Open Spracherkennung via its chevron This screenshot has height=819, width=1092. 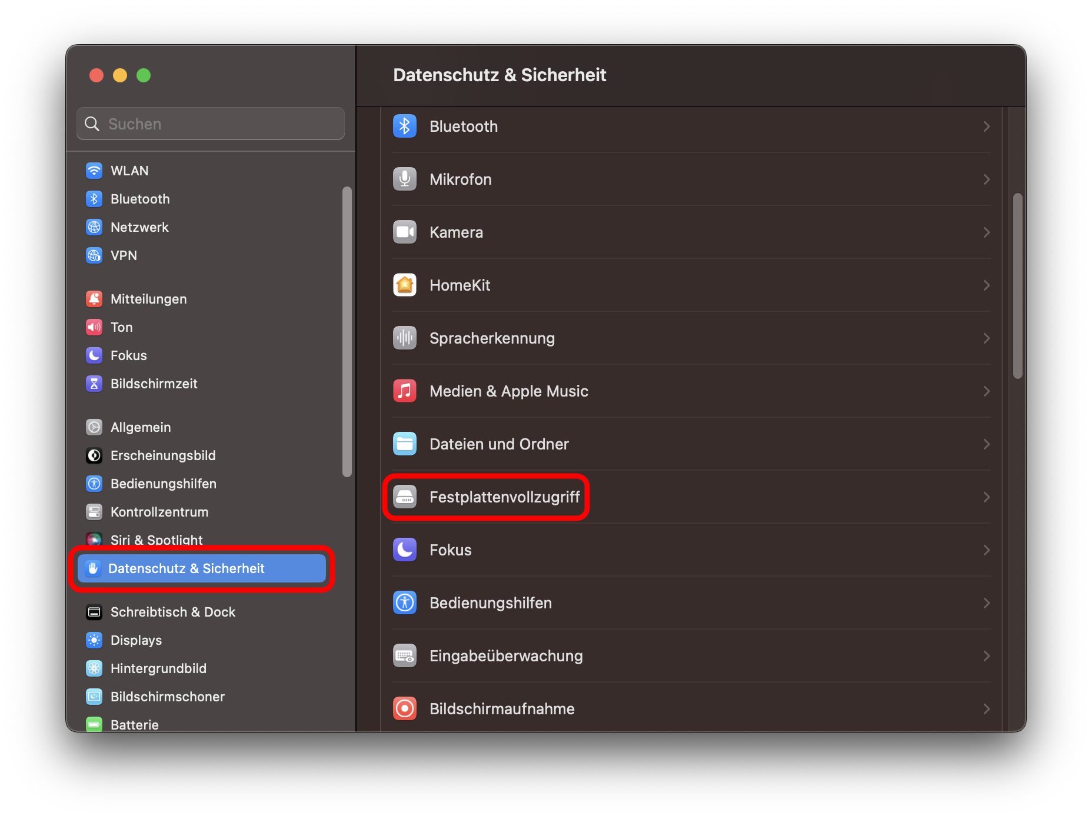(987, 338)
